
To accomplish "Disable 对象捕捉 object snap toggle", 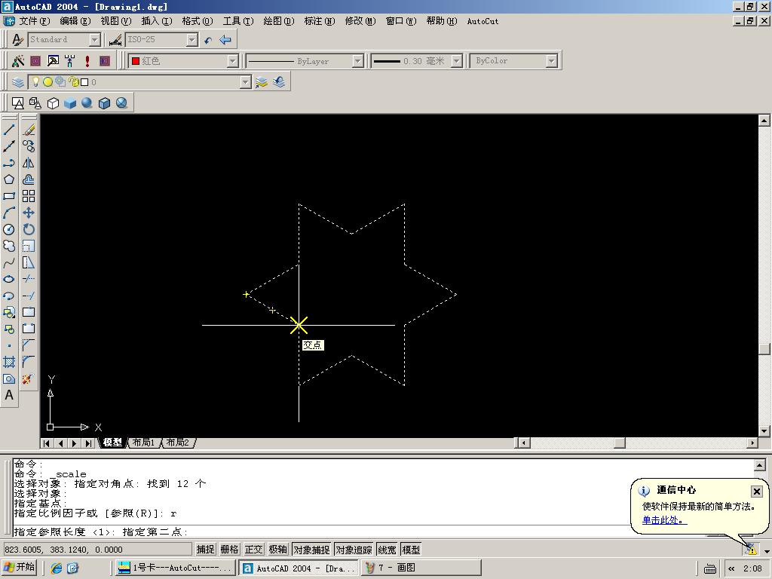I will point(311,550).
